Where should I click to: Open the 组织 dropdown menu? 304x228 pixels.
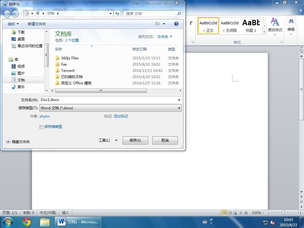[13, 24]
